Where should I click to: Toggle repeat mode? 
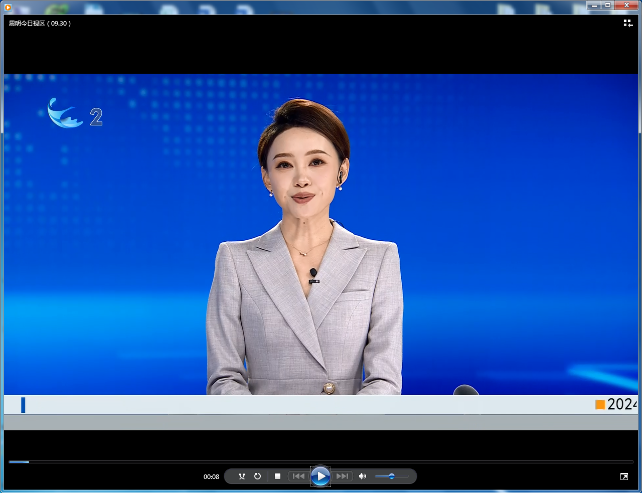tap(257, 476)
